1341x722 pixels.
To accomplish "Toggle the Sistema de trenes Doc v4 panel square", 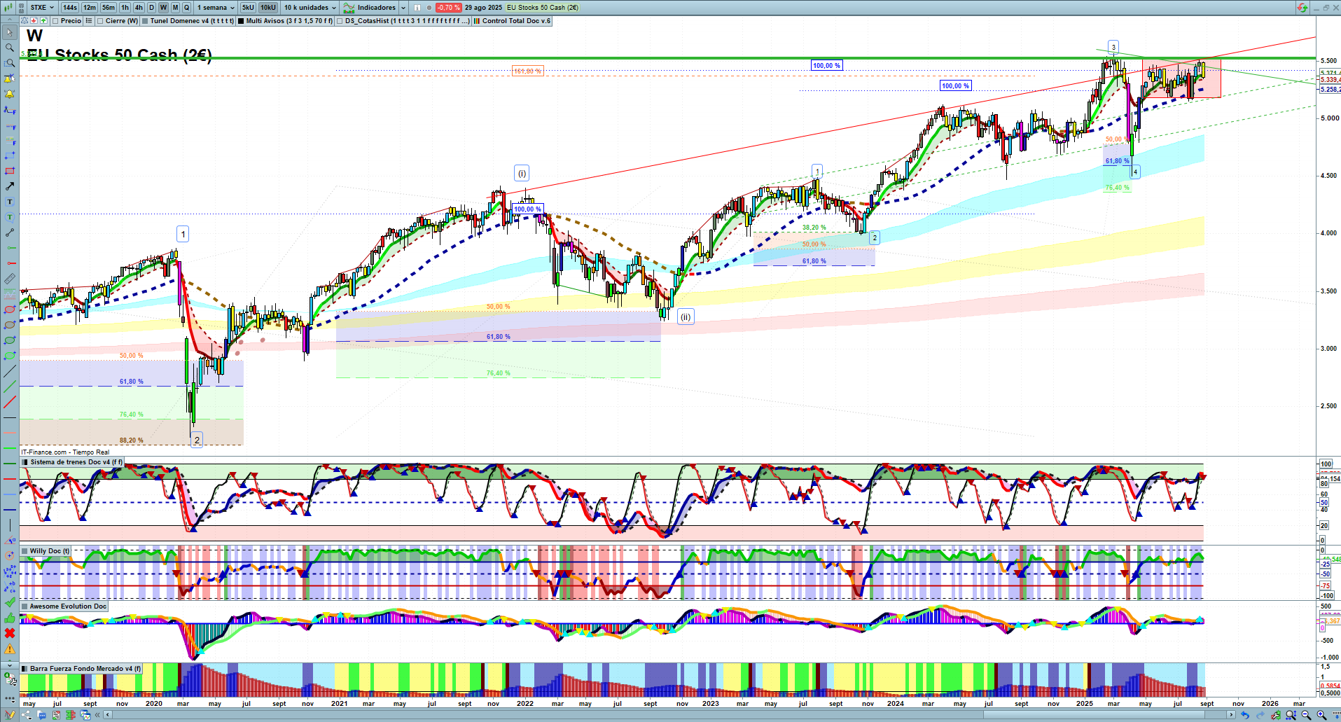I will click(25, 462).
